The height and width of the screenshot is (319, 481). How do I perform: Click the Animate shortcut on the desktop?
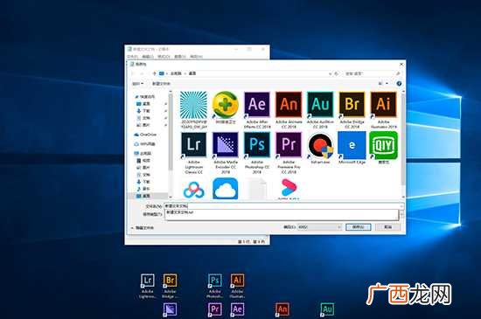[x=282, y=309]
